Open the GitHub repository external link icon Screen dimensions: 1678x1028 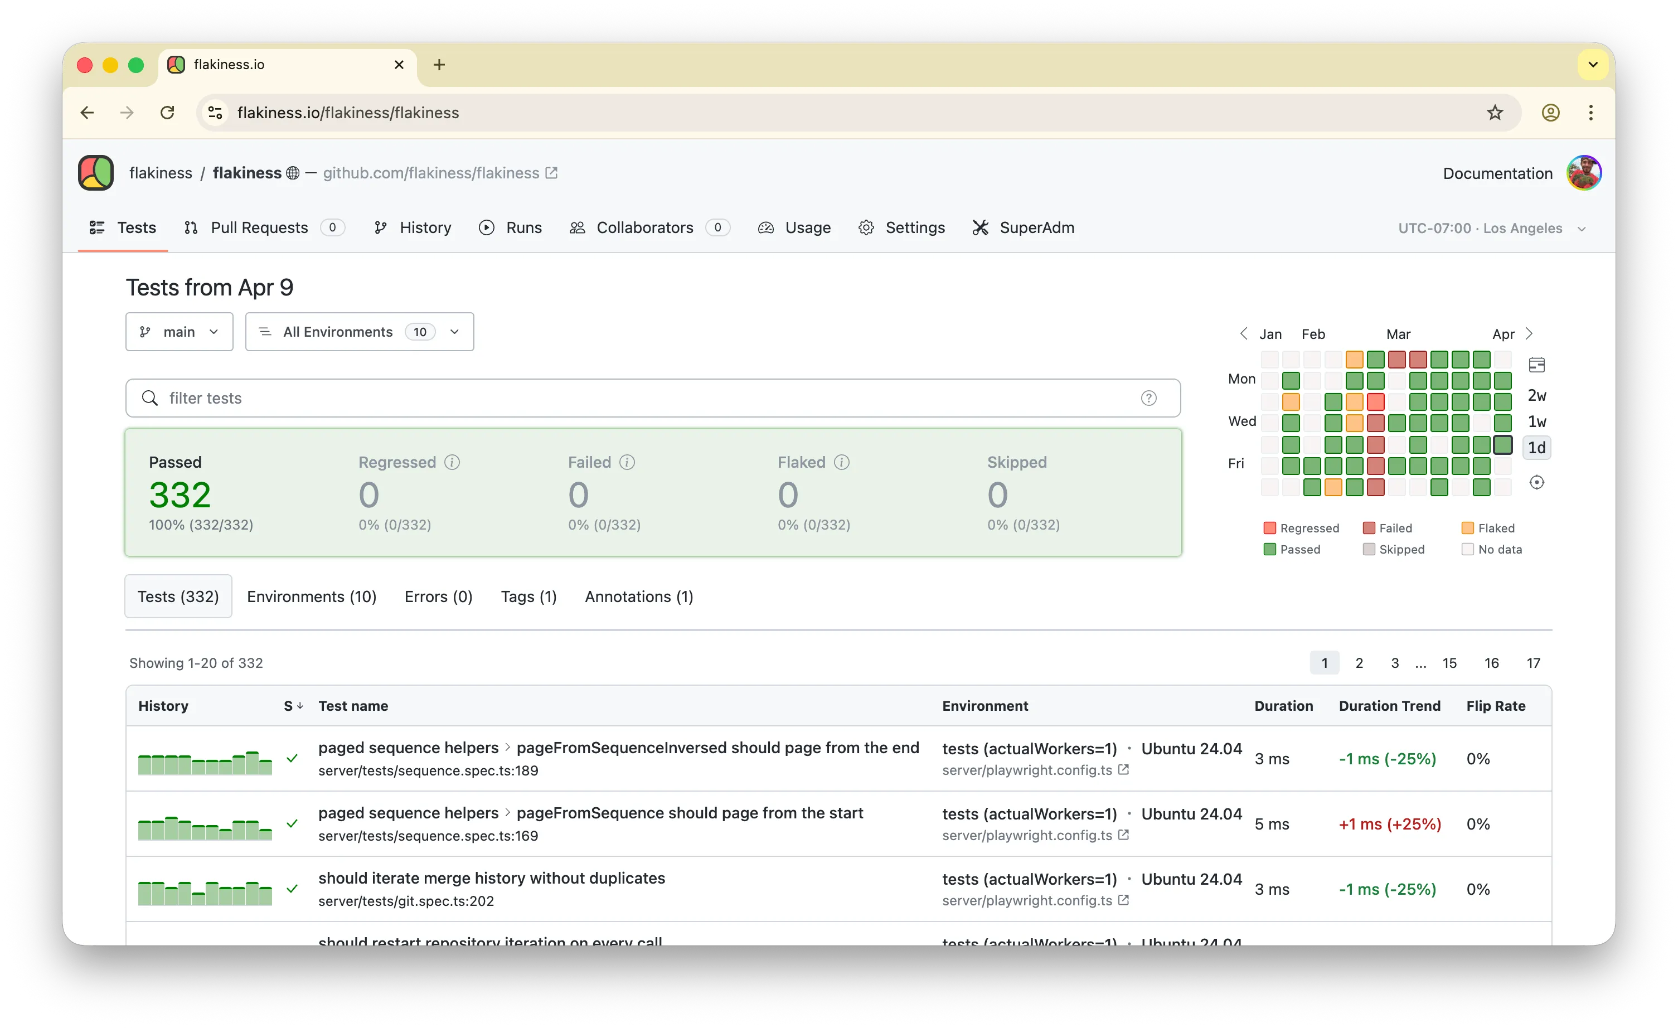click(x=551, y=173)
